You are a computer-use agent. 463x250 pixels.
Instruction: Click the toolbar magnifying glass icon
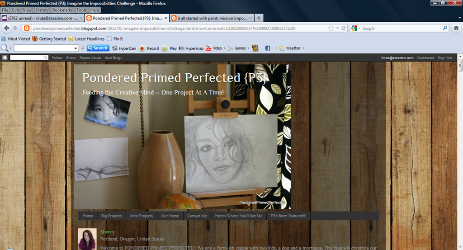tap(5, 48)
